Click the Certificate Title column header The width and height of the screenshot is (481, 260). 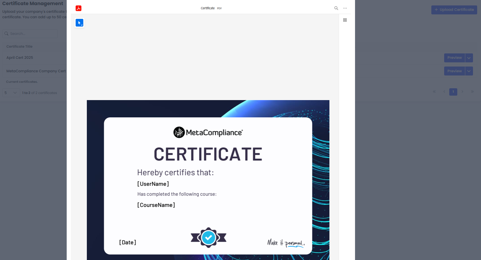click(20, 46)
